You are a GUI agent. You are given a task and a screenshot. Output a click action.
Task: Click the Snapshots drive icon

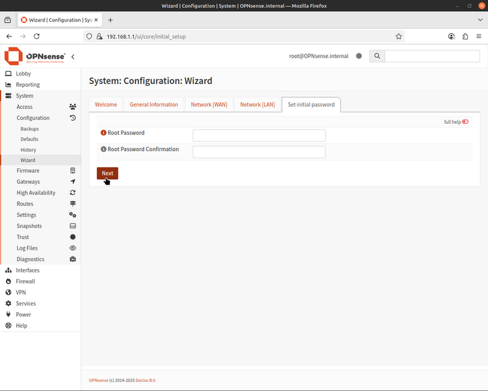tap(72, 226)
